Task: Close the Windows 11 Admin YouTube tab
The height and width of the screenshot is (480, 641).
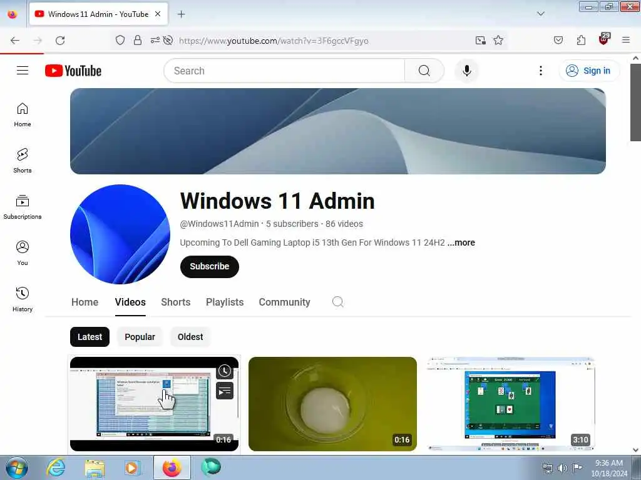Action: (x=158, y=14)
